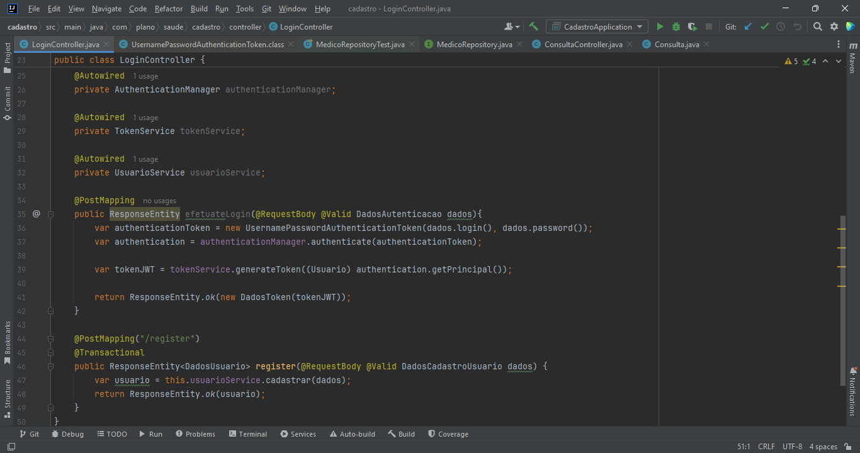The image size is (860, 453).
Task: Toggle tool window bars at bottom-left corner
Action: [x=11, y=447]
